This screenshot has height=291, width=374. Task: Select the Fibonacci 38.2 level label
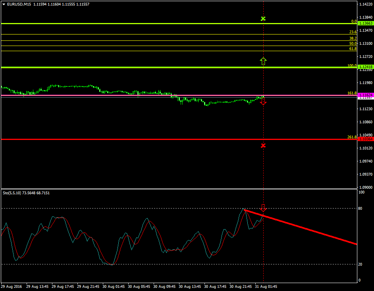353,38
